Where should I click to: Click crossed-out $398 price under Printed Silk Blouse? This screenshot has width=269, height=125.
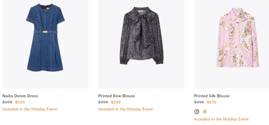199,102
